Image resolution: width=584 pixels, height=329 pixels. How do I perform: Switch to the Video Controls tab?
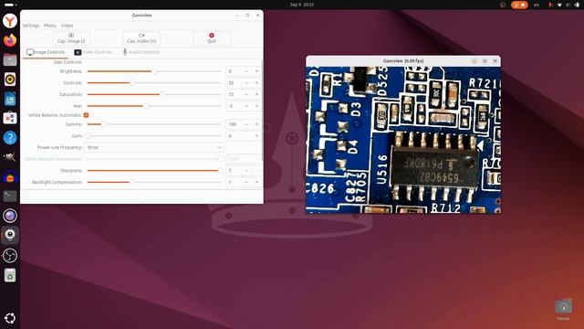(x=93, y=52)
